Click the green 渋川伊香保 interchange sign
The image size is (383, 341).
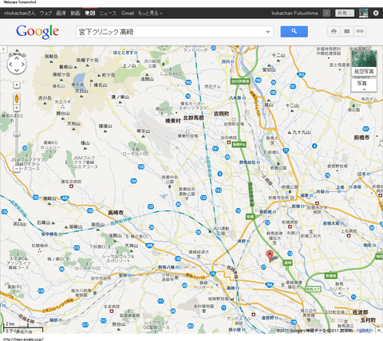240,81
